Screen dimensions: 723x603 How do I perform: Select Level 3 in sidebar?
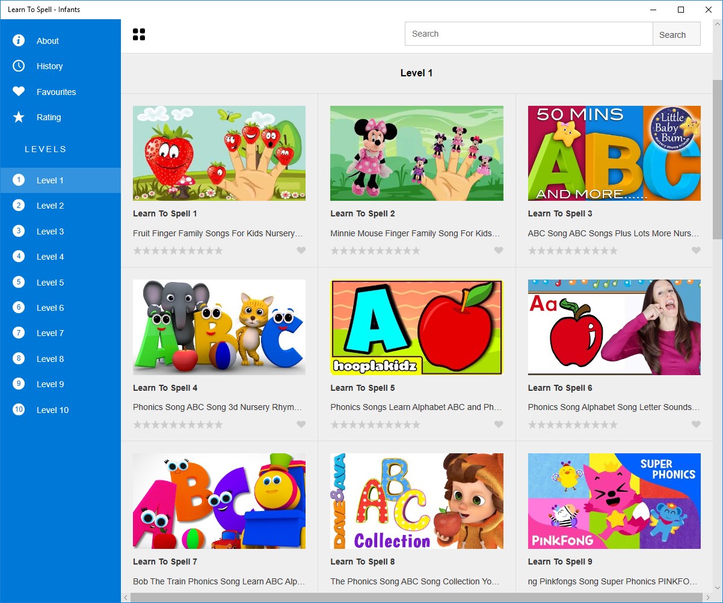coord(60,231)
